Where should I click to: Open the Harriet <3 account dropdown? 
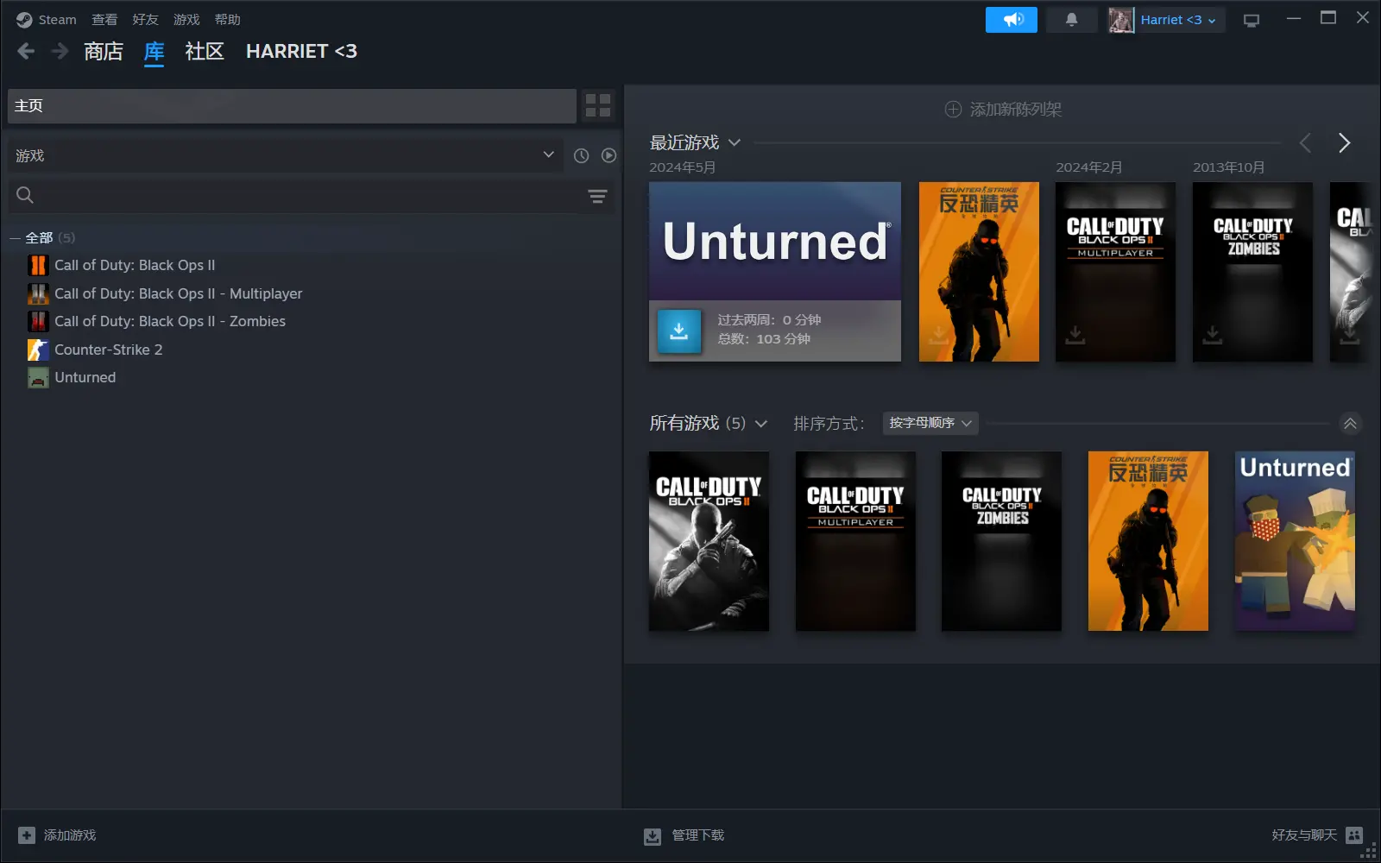coord(1178,20)
